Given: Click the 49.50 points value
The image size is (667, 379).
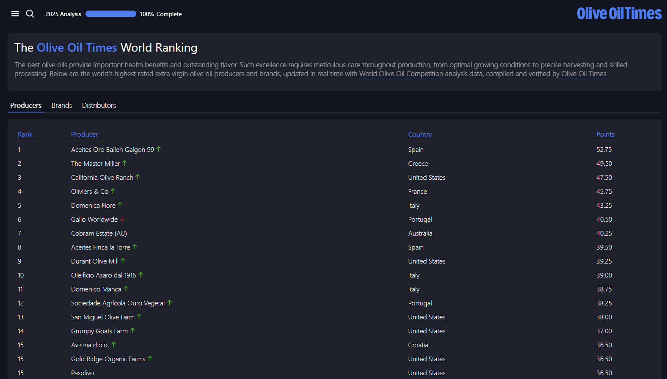Looking at the screenshot, I should point(604,164).
